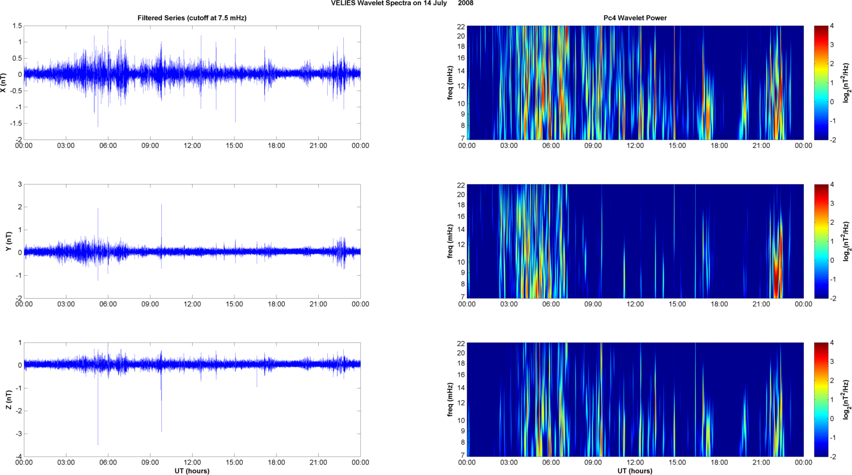Click the "-4" tick on the Z (nT) axis
852x475 pixels.
pos(18,457)
